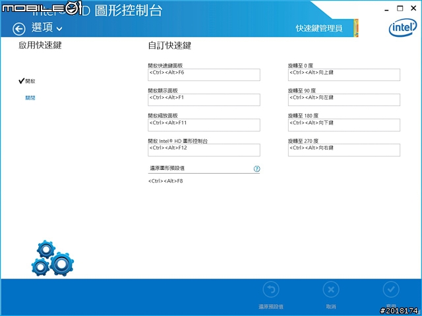This screenshot has height=316, width=422.
Task: Expand the 選項 dropdown chevron
Action: pyautogui.click(x=59, y=29)
